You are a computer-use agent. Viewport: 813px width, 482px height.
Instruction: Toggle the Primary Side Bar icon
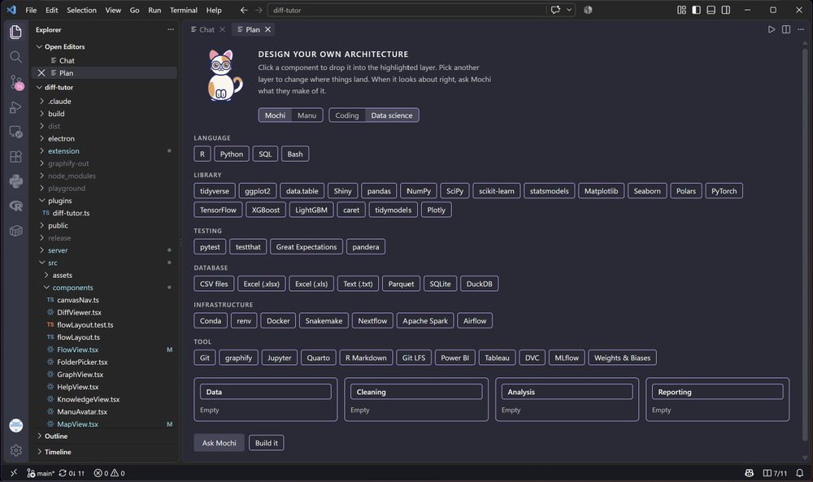[697, 10]
